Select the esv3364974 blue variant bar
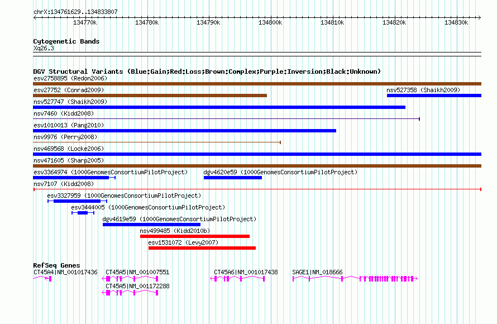This screenshot has height=324, width=497. [x=74, y=178]
